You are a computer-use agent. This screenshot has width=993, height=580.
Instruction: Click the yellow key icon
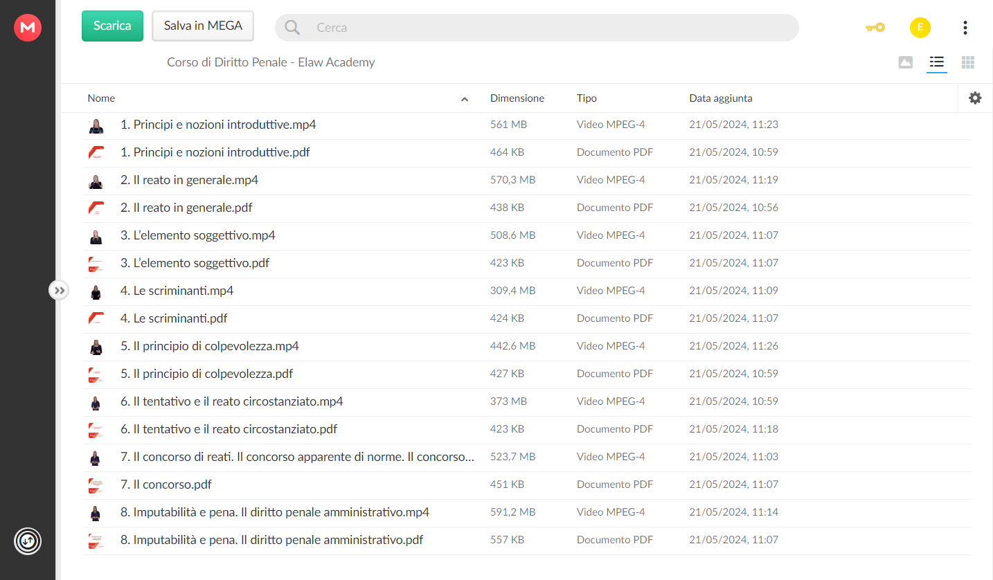[875, 28]
